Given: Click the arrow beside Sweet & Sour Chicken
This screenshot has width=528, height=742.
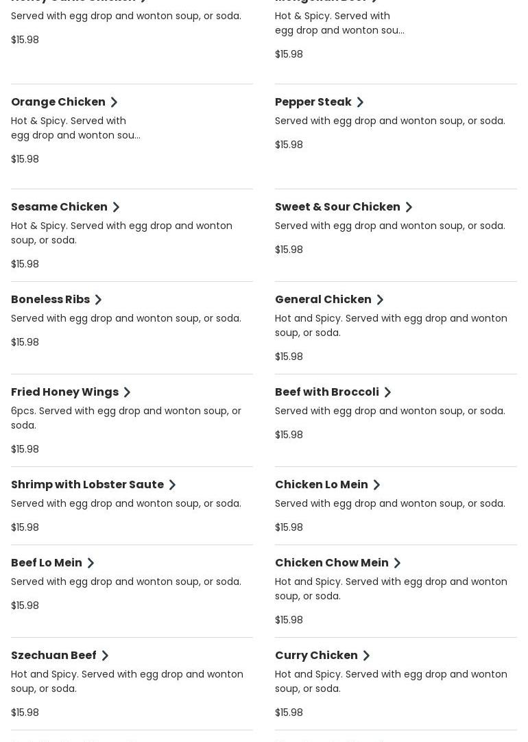Looking at the screenshot, I should (409, 207).
